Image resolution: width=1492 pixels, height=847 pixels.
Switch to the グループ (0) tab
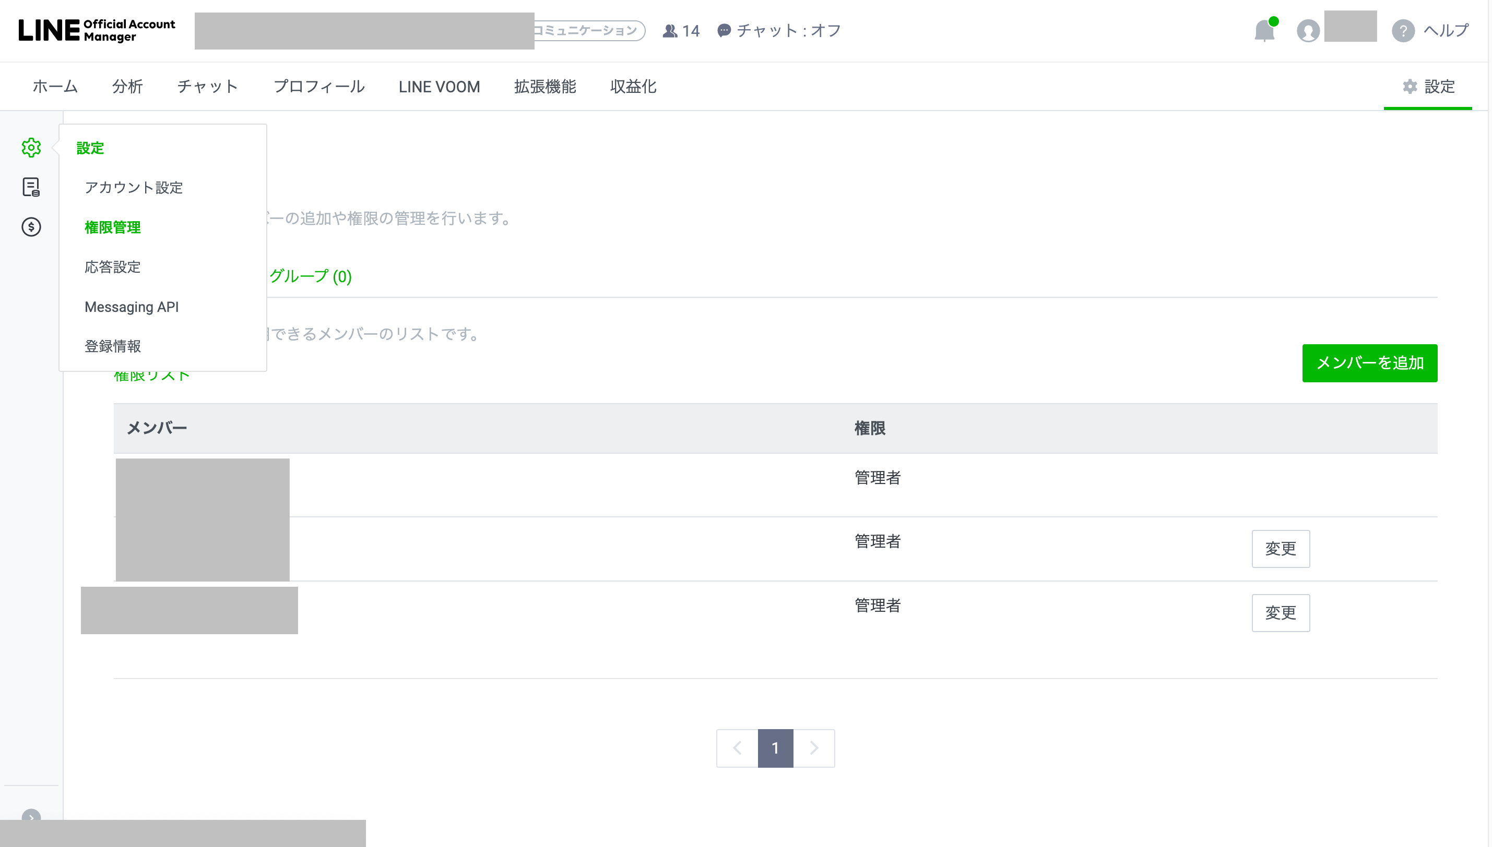310,276
